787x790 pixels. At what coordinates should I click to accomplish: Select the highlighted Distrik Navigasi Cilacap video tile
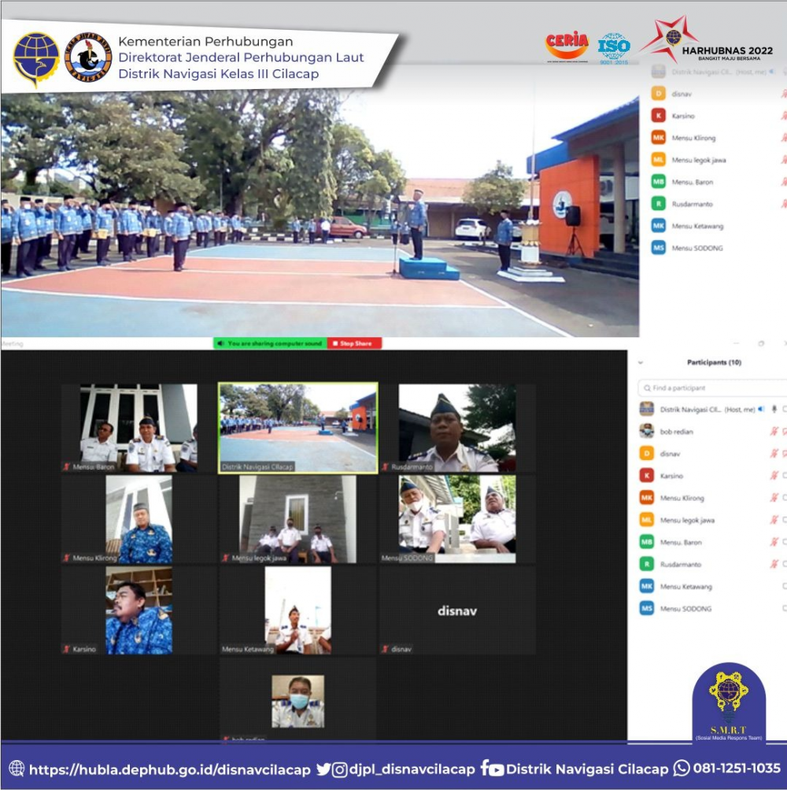pyautogui.click(x=298, y=428)
